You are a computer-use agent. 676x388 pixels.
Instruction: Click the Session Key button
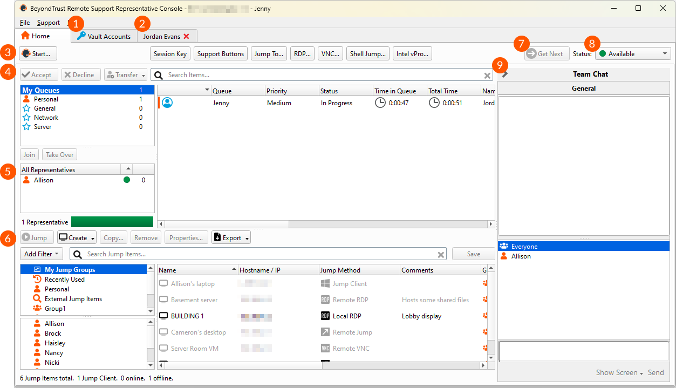(x=170, y=54)
